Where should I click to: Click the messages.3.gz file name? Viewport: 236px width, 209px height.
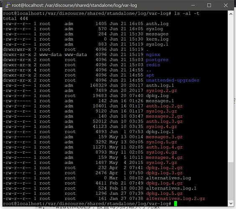tap(164, 137)
